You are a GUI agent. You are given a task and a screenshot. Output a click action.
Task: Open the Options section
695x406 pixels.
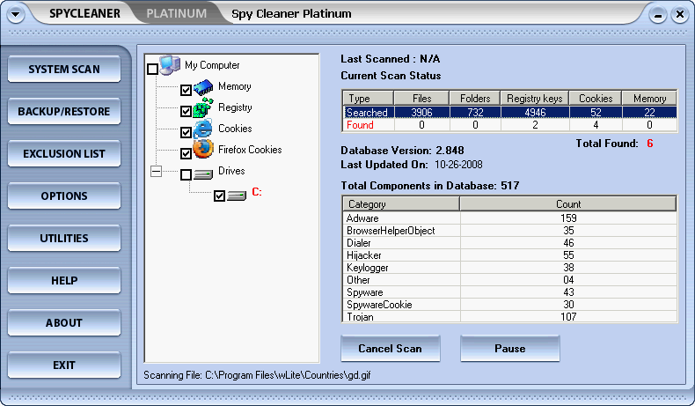coord(64,196)
